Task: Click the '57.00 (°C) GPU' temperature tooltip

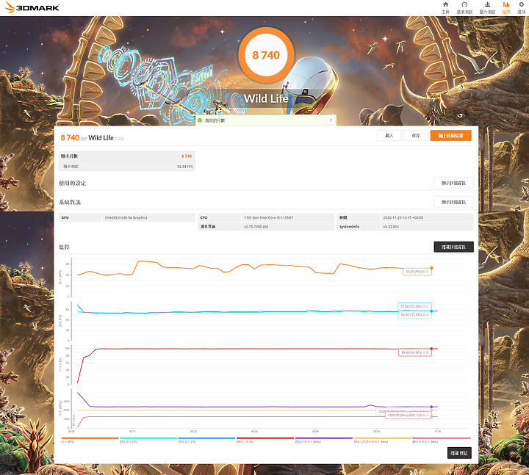Action: click(x=414, y=306)
